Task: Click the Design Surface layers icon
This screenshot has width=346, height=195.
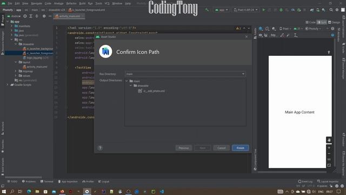Action: 261,29
